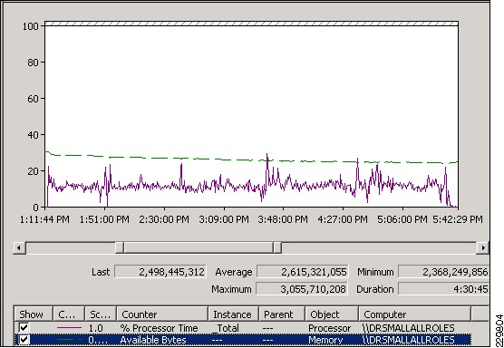The height and width of the screenshot is (348, 504).
Task: Click the left handle of time range slider
Action: tap(120, 247)
